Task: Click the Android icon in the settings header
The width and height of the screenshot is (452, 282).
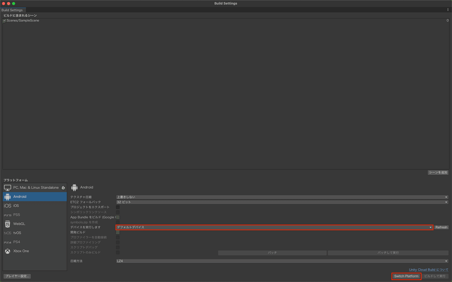Action: tap(74, 187)
